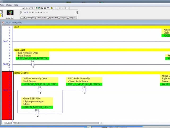This screenshot has width=170, height=128.
Task: Click the greyed Copy toolbar icon
Action: click(29, 8)
